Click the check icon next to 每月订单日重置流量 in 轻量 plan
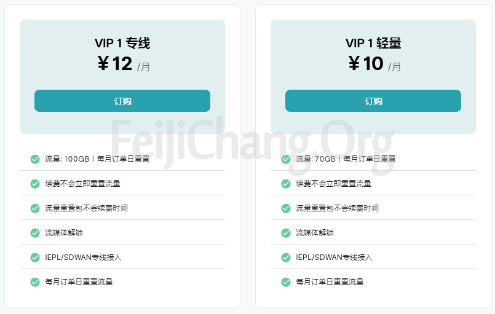 pos(286,282)
